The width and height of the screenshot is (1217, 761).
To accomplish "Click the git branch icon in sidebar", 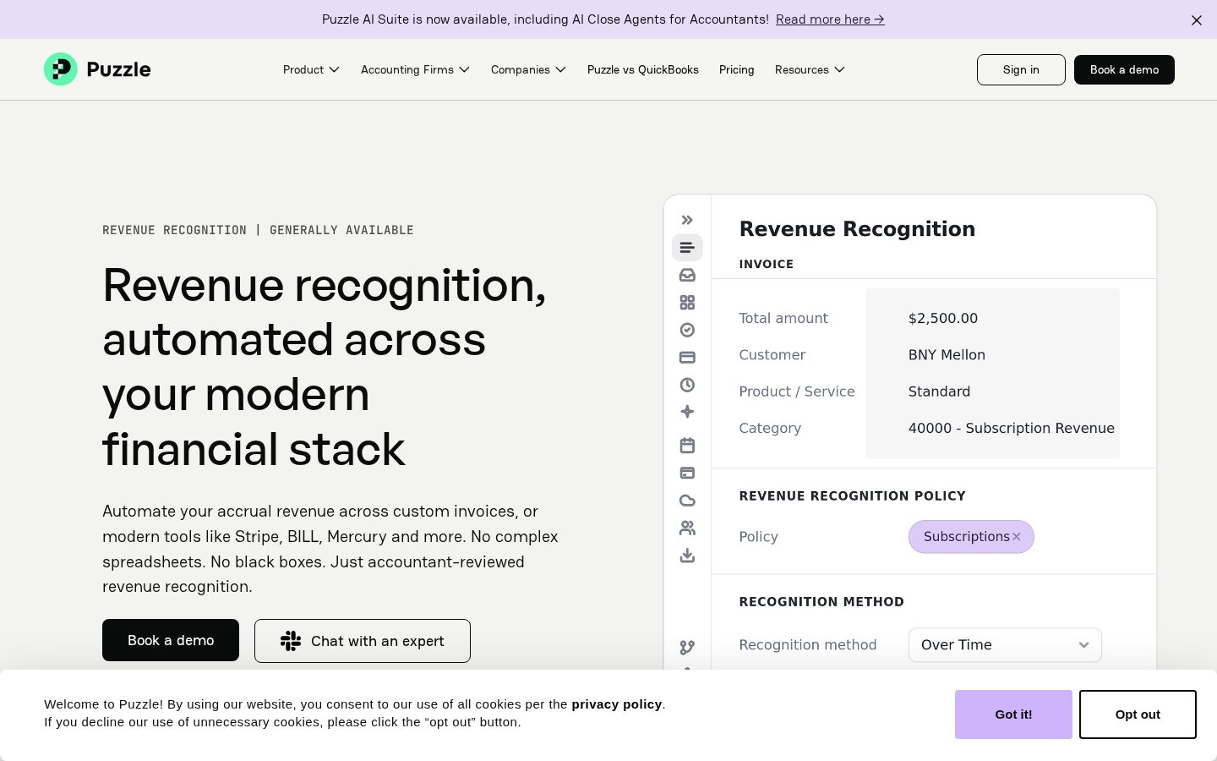I will 687,648.
